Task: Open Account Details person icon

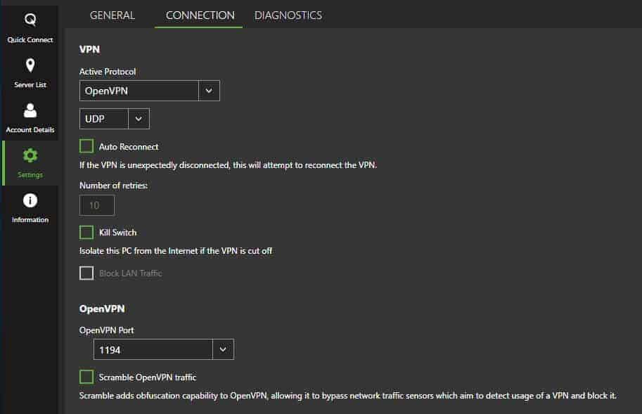Action: (x=30, y=110)
